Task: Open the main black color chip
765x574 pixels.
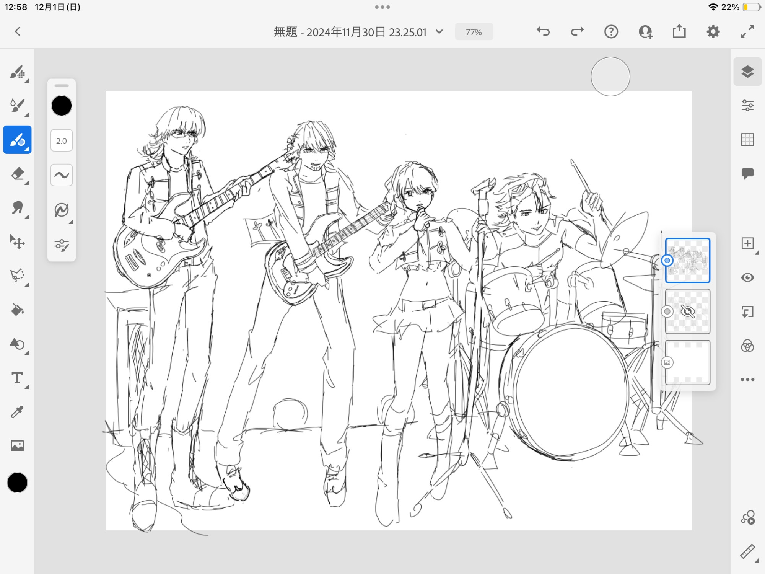Action: pyautogui.click(x=17, y=483)
